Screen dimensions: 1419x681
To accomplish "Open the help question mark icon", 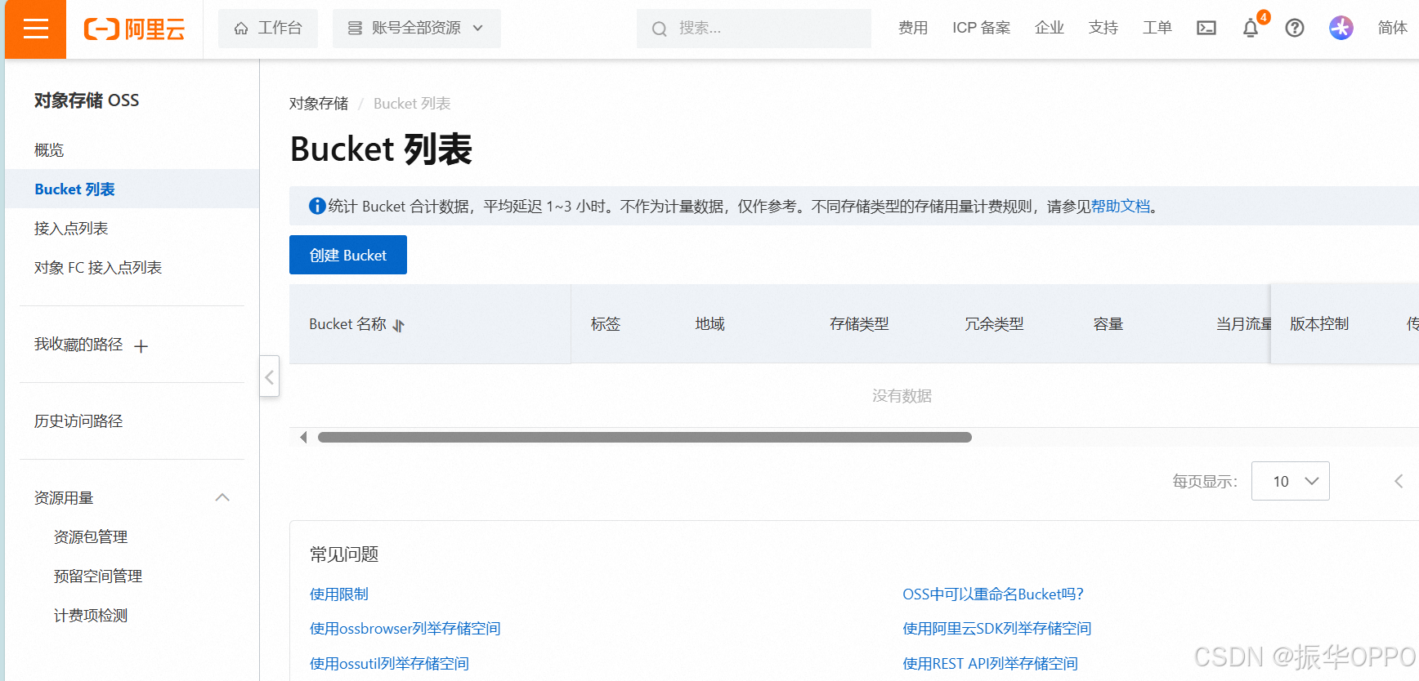I will click(x=1295, y=29).
